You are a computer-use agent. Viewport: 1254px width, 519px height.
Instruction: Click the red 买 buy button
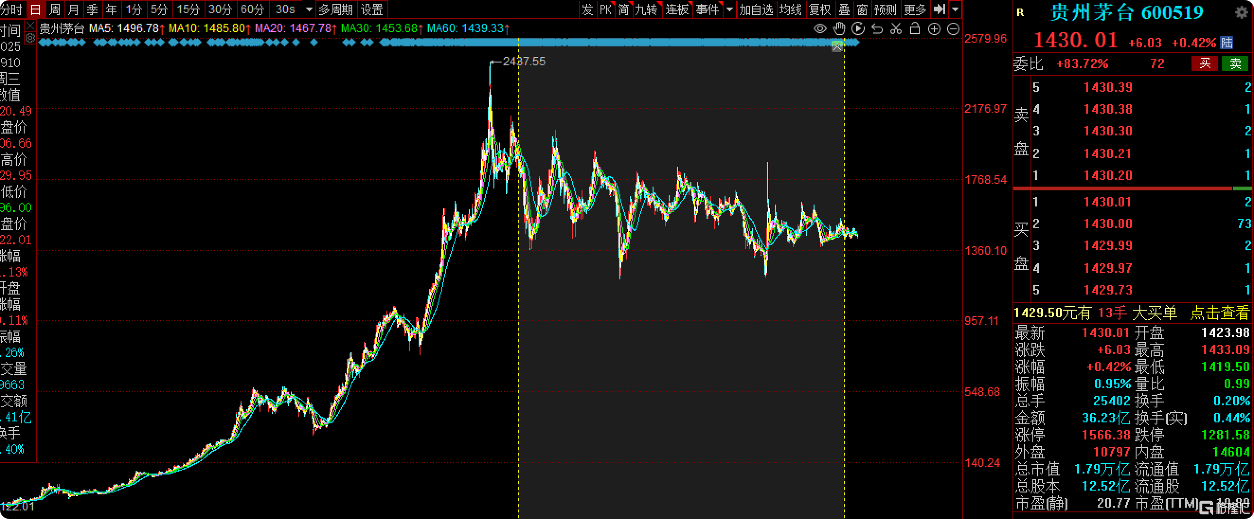[1204, 63]
